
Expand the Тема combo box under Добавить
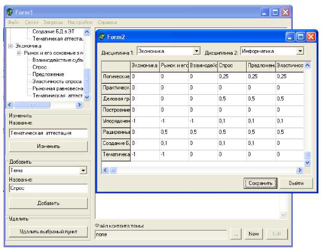[x=83, y=170]
